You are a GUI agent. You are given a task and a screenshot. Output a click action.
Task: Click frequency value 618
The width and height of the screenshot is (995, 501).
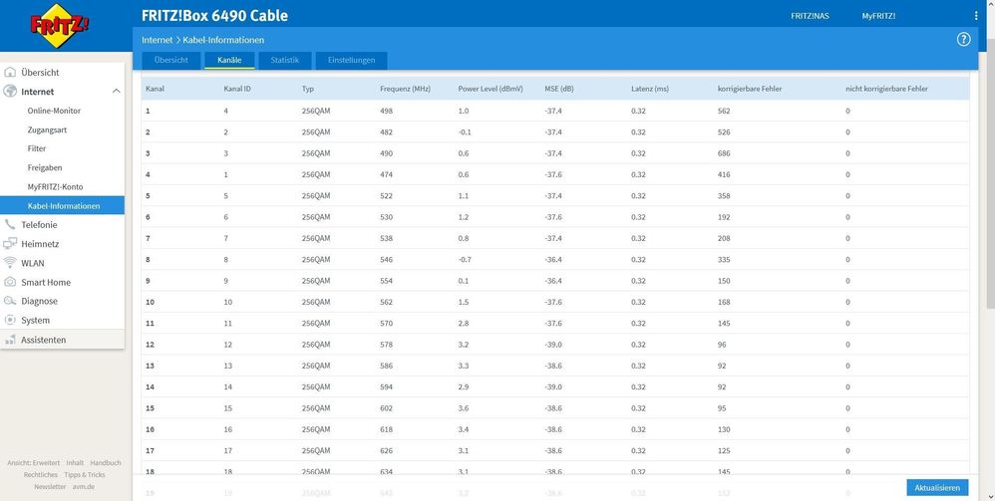386,429
